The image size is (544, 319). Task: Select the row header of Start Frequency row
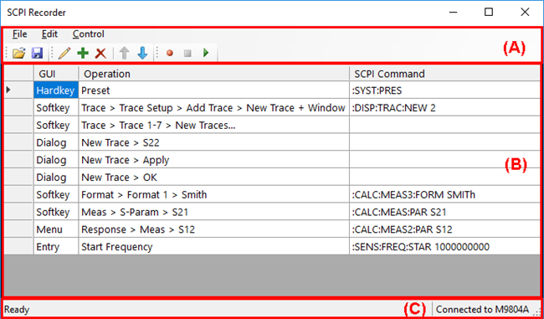pos(18,246)
